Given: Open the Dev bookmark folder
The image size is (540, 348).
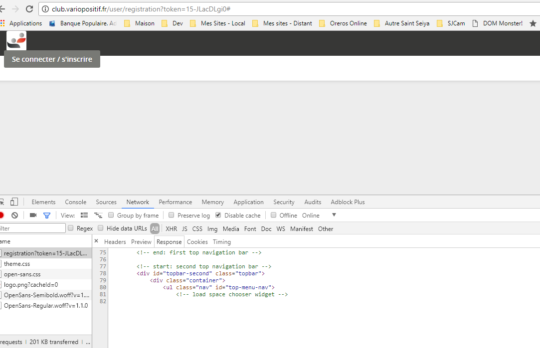Looking at the screenshot, I should pyautogui.click(x=173, y=23).
